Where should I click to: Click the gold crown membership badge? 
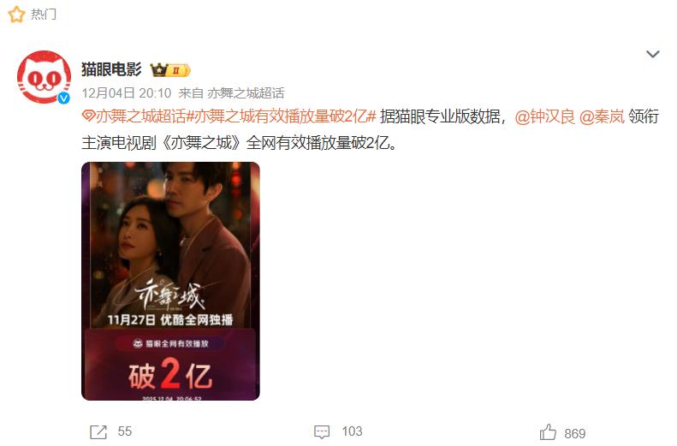(169, 70)
